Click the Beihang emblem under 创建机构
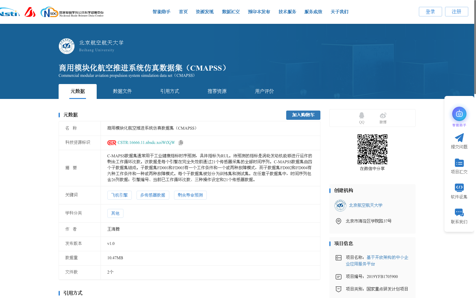Screen dimensions: 476x298 pos(340,206)
